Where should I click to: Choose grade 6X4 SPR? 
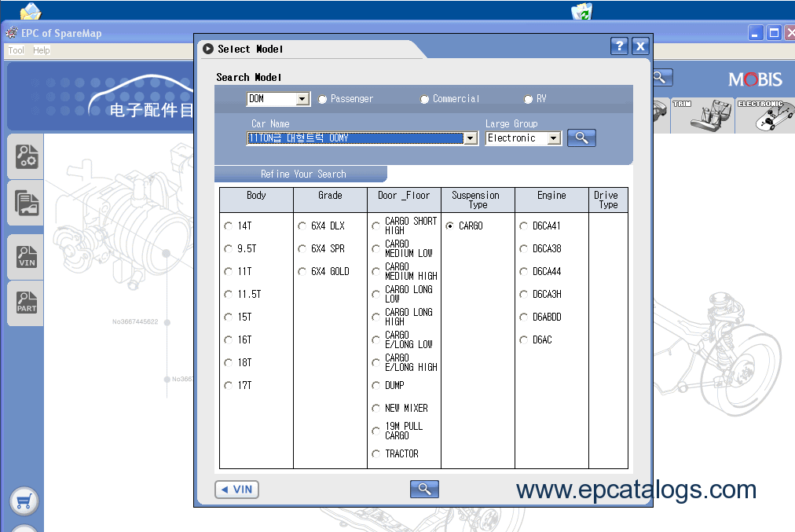point(302,248)
